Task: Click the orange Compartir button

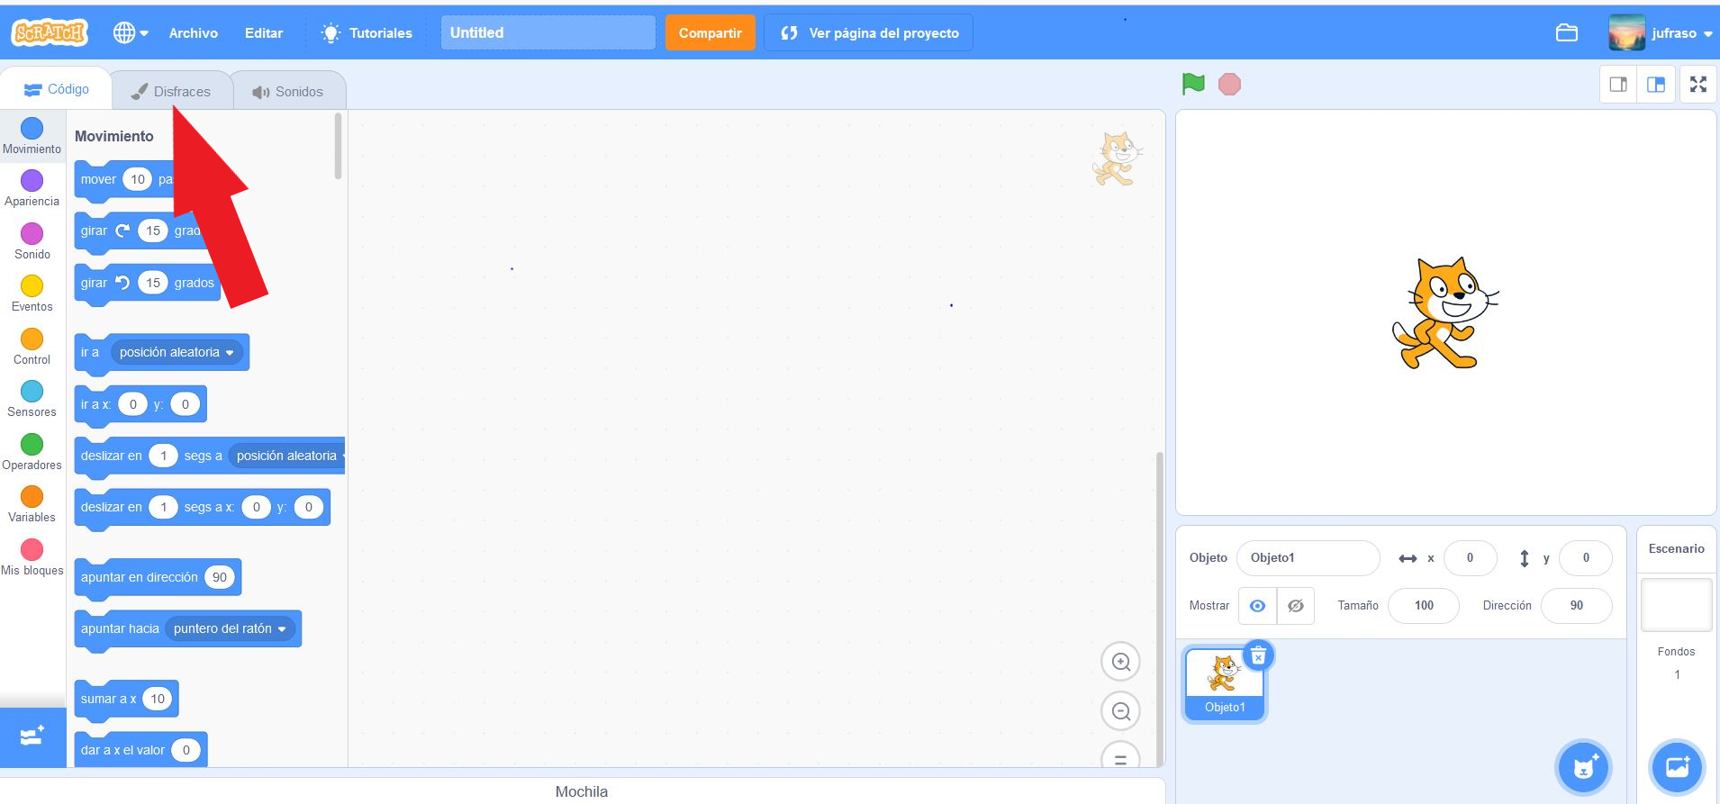Action: 710,33
